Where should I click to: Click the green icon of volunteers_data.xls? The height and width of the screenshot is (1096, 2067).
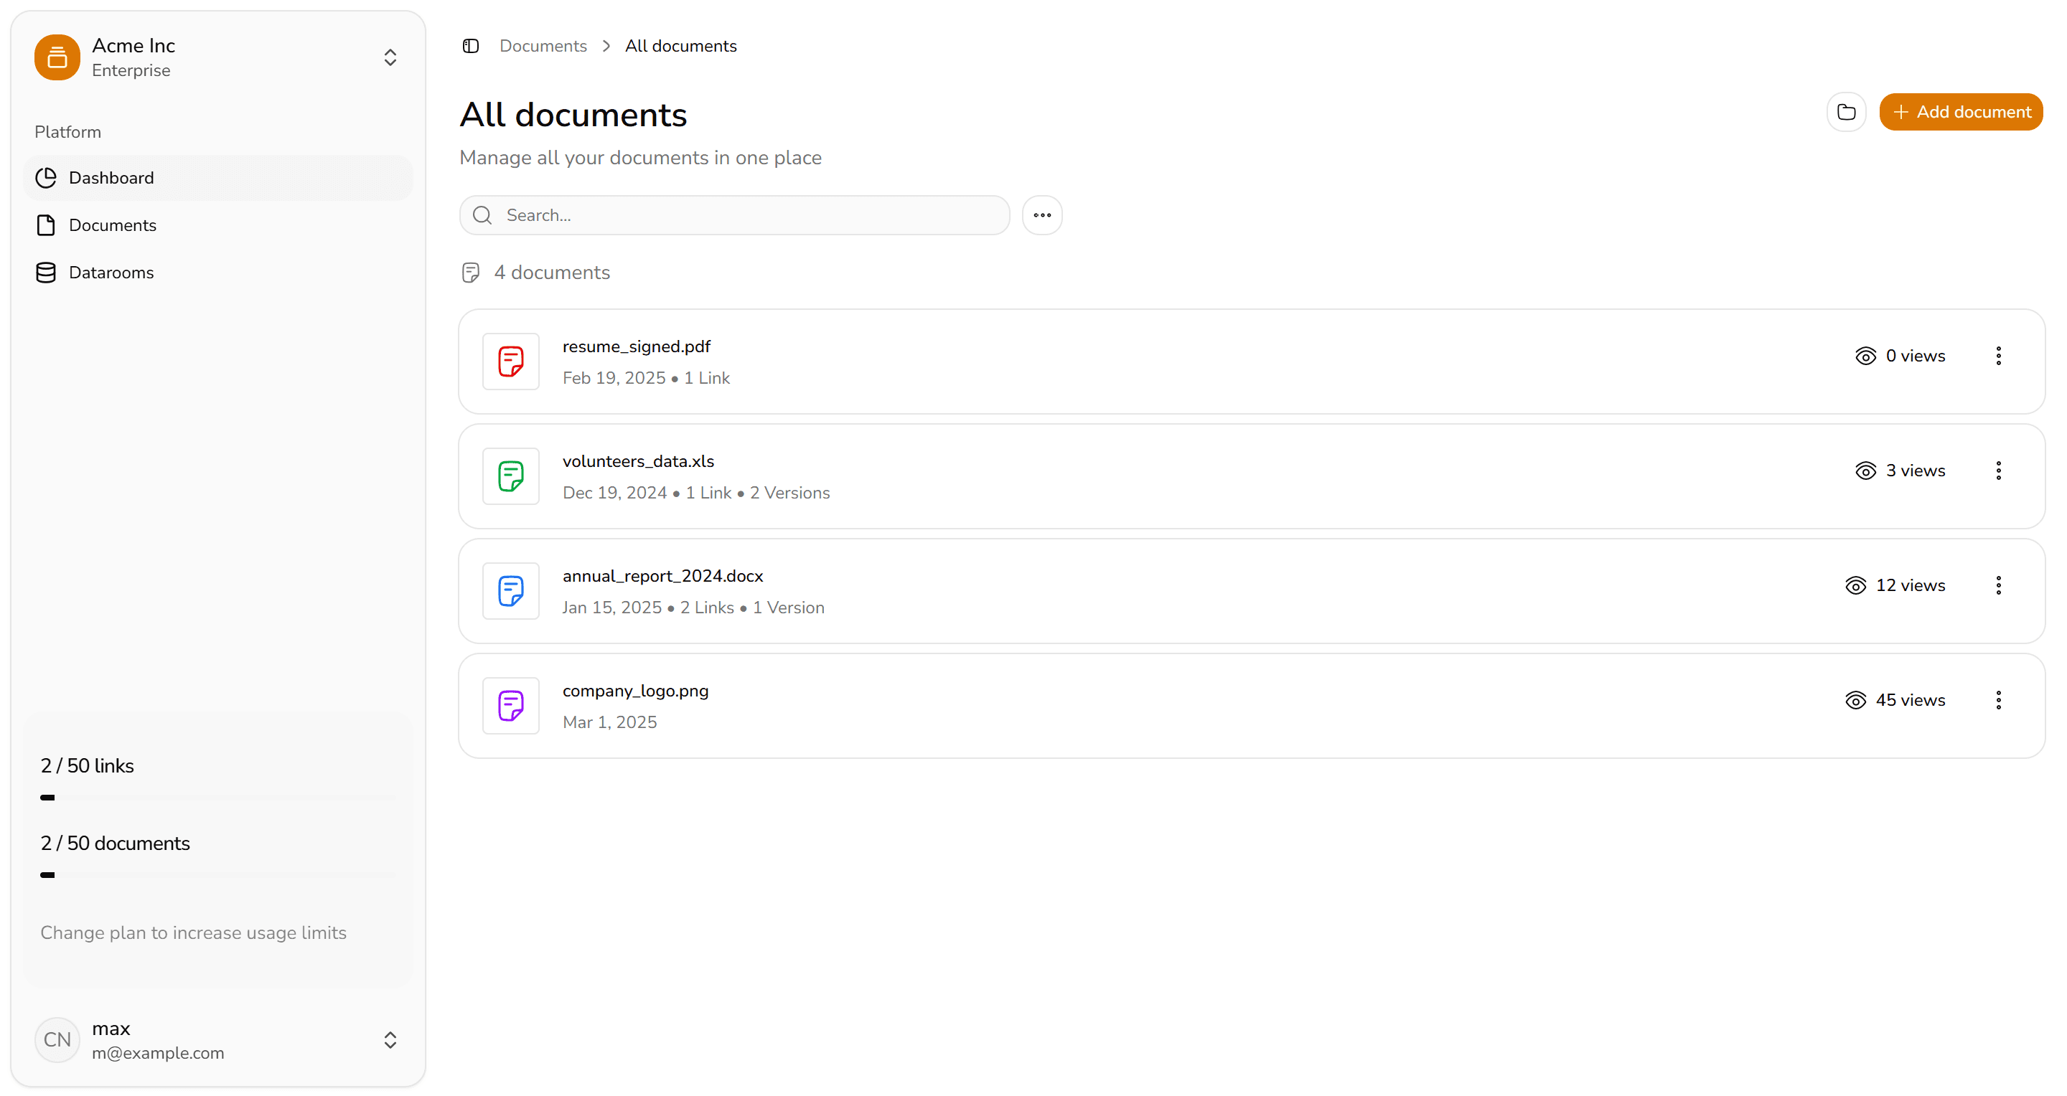click(x=511, y=476)
